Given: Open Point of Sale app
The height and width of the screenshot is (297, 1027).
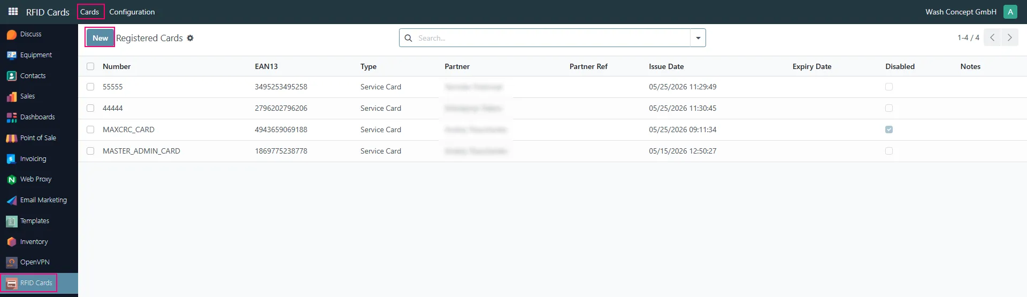Looking at the screenshot, I should pyautogui.click(x=39, y=138).
